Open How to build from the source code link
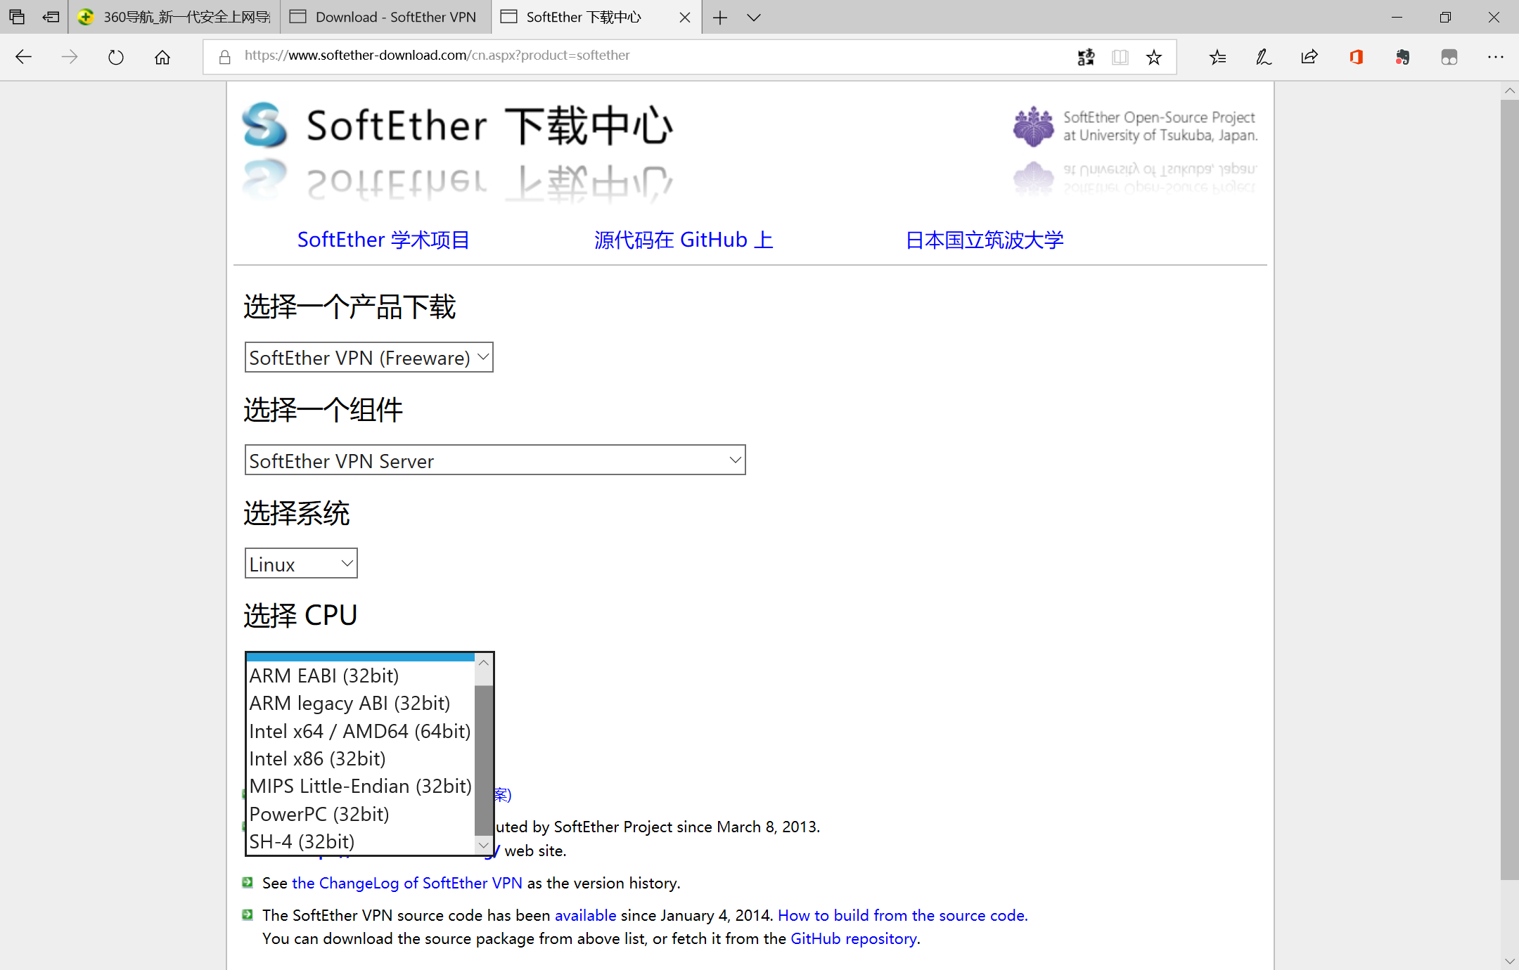This screenshot has width=1519, height=970. click(903, 915)
